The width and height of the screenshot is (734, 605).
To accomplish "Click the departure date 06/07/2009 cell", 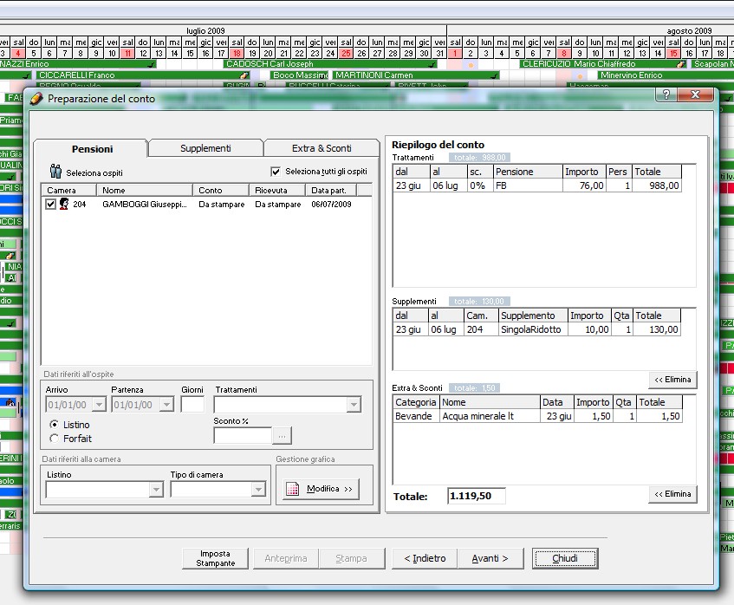I will pos(331,205).
